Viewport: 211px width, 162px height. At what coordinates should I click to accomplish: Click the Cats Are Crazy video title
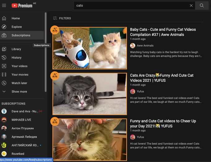coord(161,78)
